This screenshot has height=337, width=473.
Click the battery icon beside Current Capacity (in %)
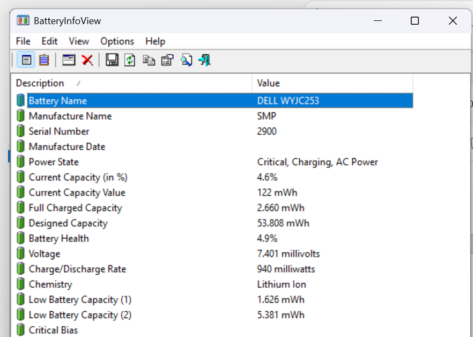coord(20,177)
